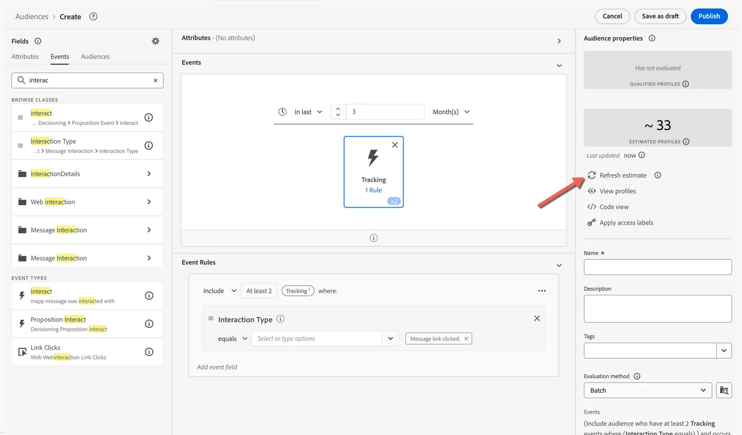Switch to the Attributes tab
Screen dimensions: 742x435
click(x=25, y=57)
